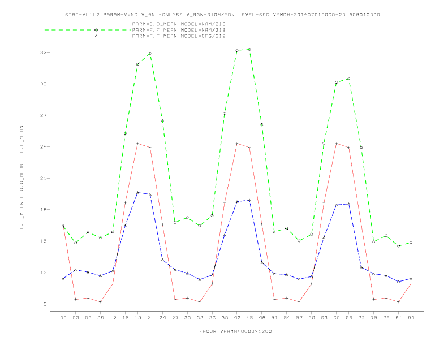Click x-axis forecast hour label 21
The height and width of the screenshot is (346, 448).
point(150,318)
